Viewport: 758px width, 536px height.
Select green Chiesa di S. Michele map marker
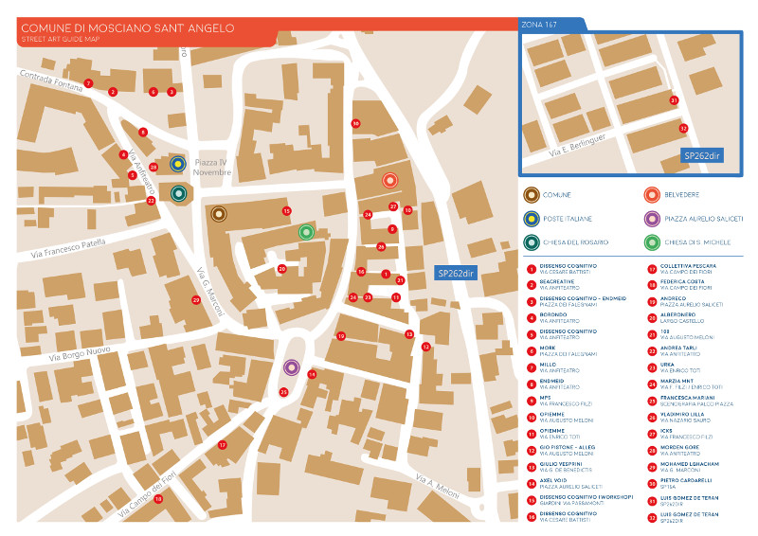[305, 232]
